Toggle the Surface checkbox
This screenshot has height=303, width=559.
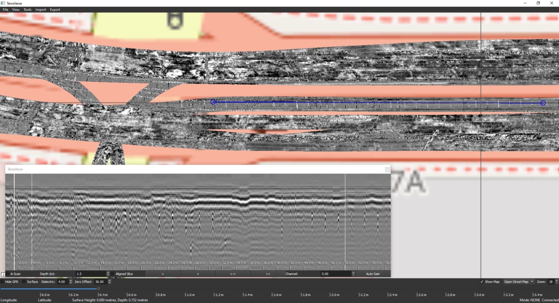click(24, 282)
